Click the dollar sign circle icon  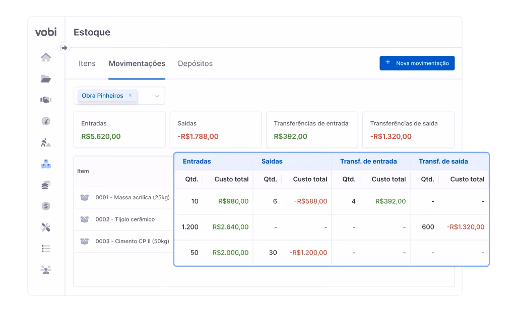click(46, 206)
